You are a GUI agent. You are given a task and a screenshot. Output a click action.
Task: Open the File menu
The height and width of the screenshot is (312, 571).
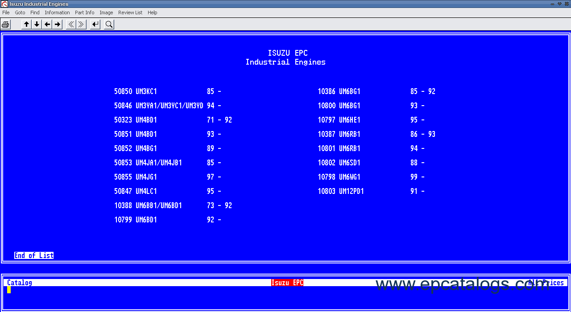pyautogui.click(x=6, y=12)
